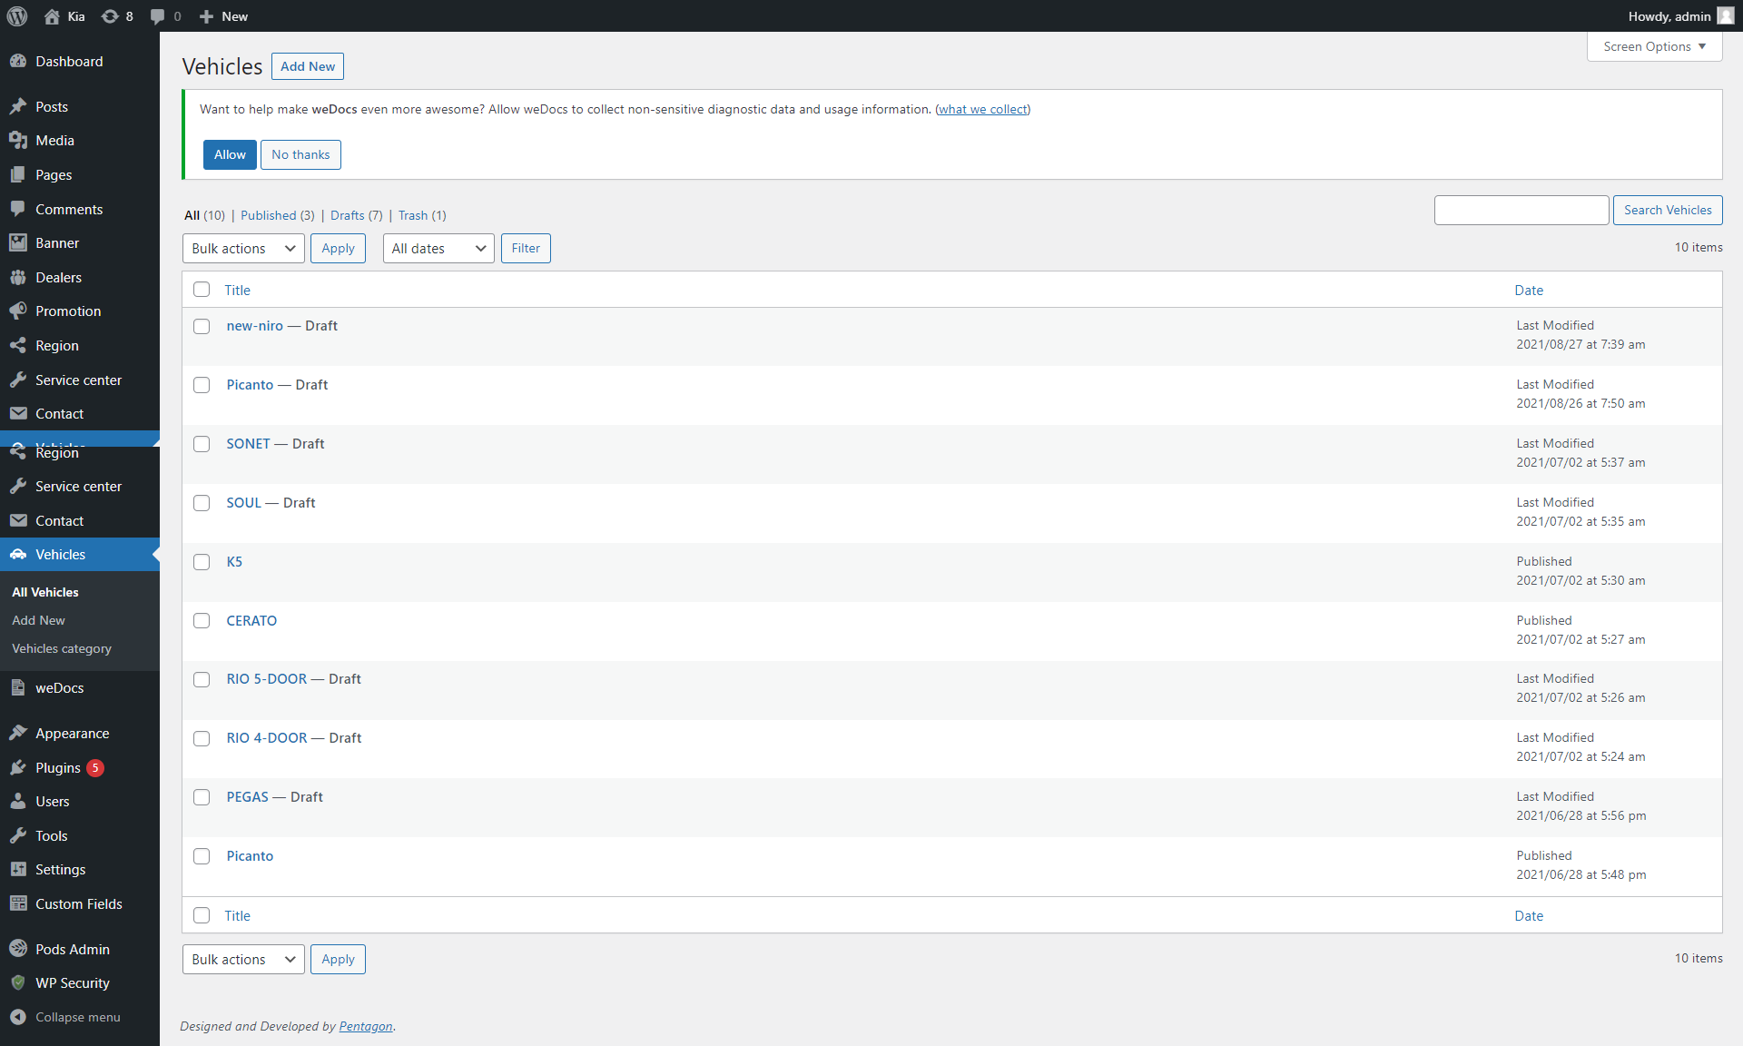Open Bulk actions dropdown beside All dates
Image resolution: width=1743 pixels, height=1046 pixels.
pos(243,249)
